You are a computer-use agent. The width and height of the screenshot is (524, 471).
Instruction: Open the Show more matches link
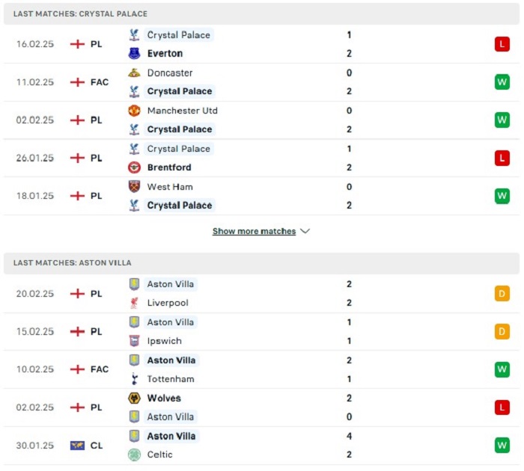[x=254, y=231]
